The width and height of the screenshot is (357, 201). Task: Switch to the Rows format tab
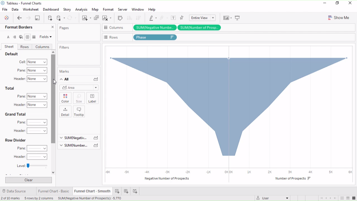[25, 47]
